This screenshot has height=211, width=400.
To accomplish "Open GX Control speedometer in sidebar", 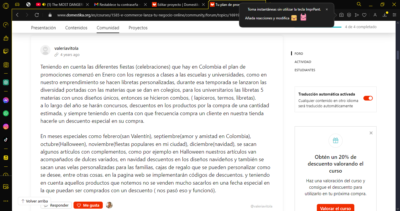I will [x=6, y=25].
